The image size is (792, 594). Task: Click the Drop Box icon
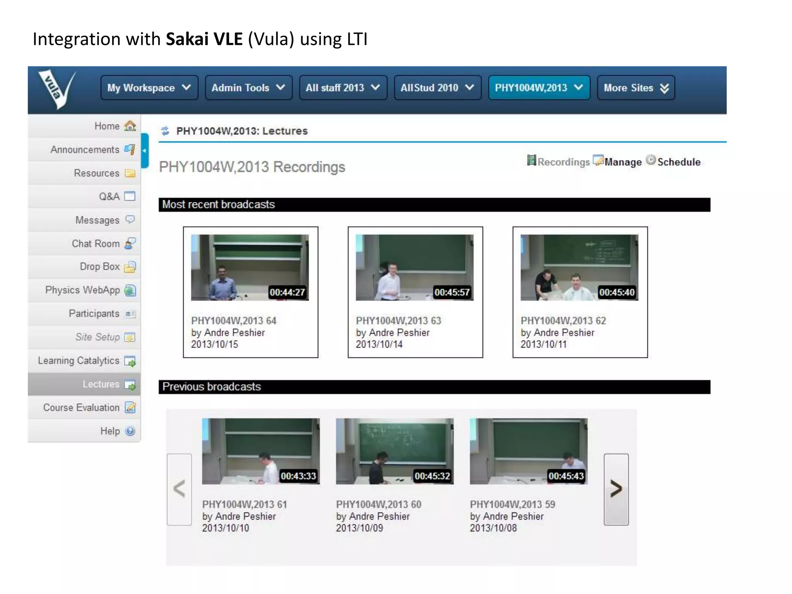[x=130, y=267]
